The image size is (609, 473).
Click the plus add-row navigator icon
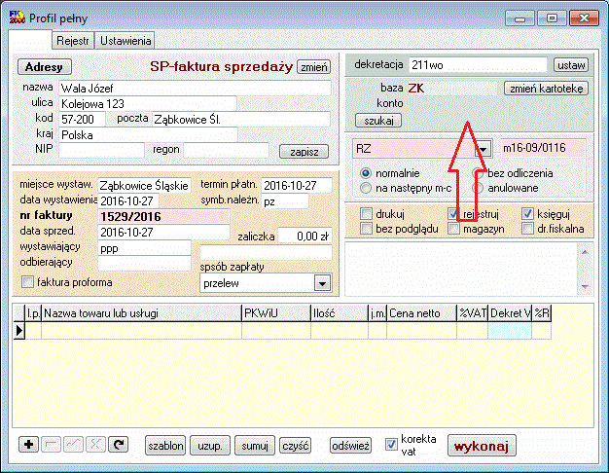tap(29, 444)
